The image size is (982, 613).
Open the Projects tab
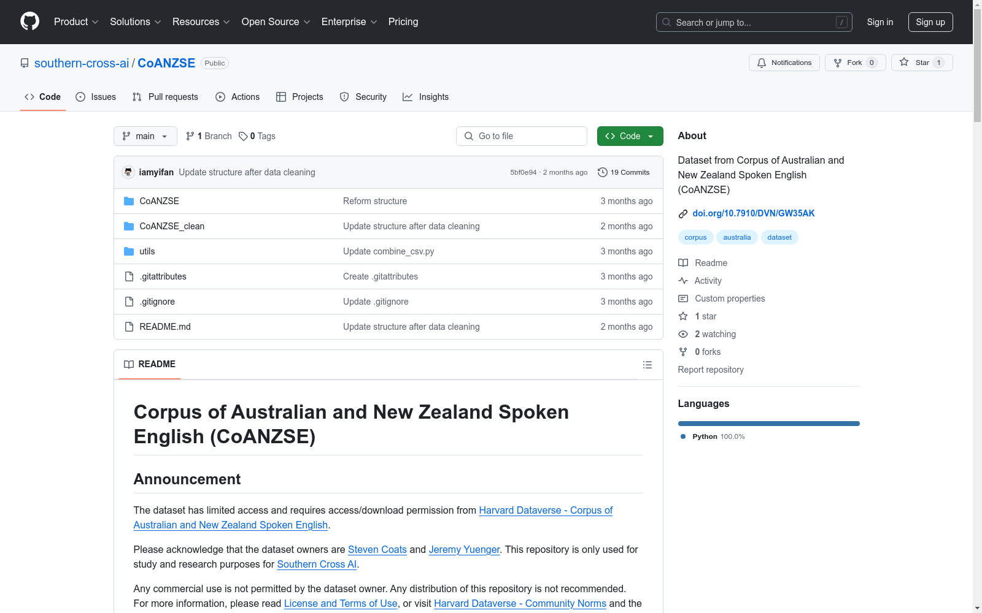(x=300, y=97)
